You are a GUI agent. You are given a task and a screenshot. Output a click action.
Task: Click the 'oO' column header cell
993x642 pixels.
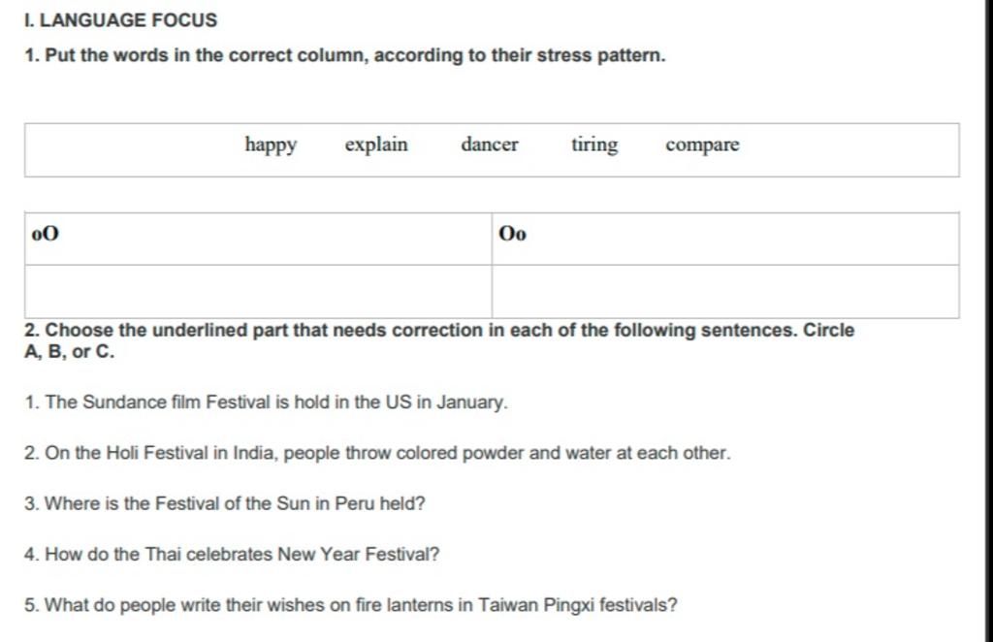[258, 239]
